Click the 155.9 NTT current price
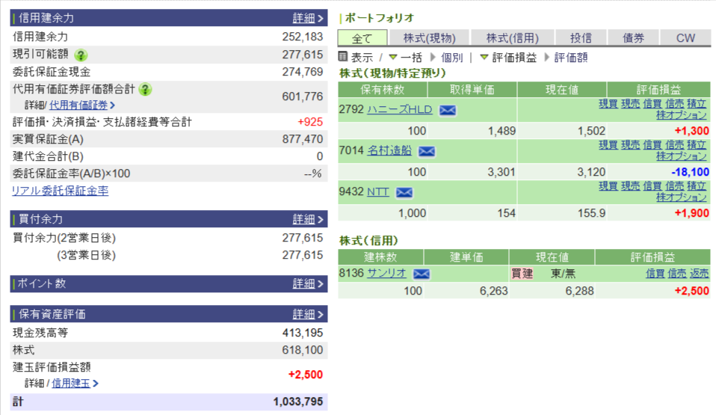 coord(591,213)
